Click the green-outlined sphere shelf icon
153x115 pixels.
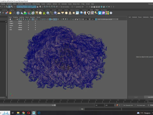tap(33, 13)
